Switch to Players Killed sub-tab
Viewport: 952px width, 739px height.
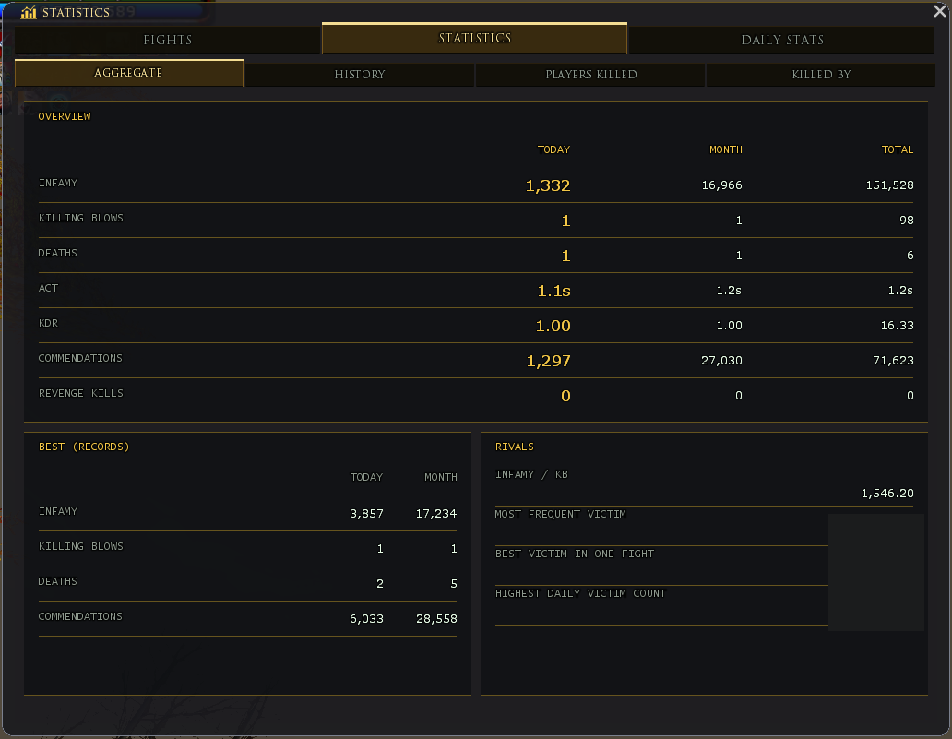(590, 75)
